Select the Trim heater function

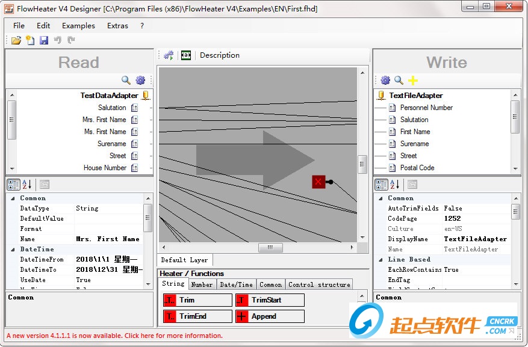click(x=197, y=300)
